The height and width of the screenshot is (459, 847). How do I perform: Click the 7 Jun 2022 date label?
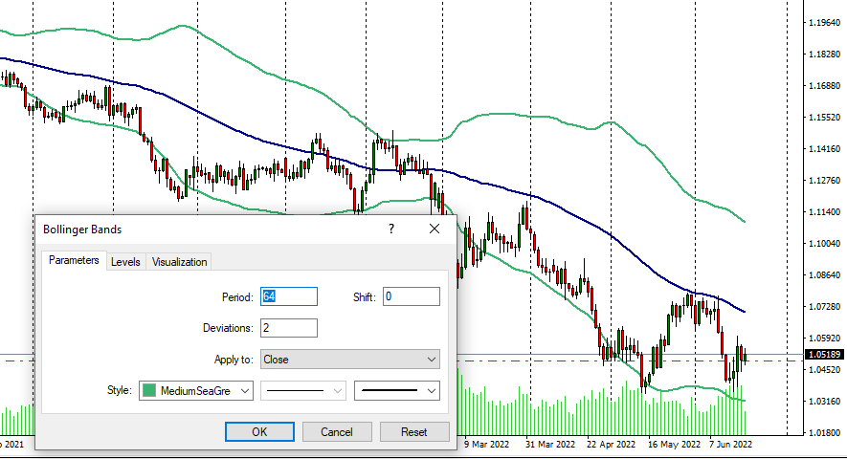click(730, 445)
